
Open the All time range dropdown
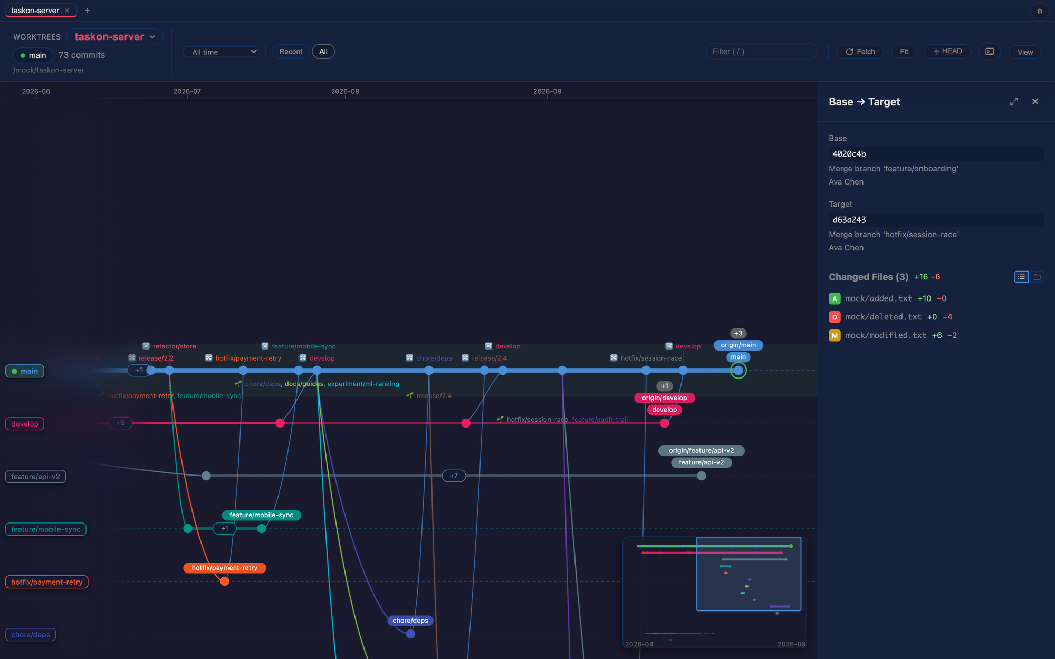[x=221, y=52]
